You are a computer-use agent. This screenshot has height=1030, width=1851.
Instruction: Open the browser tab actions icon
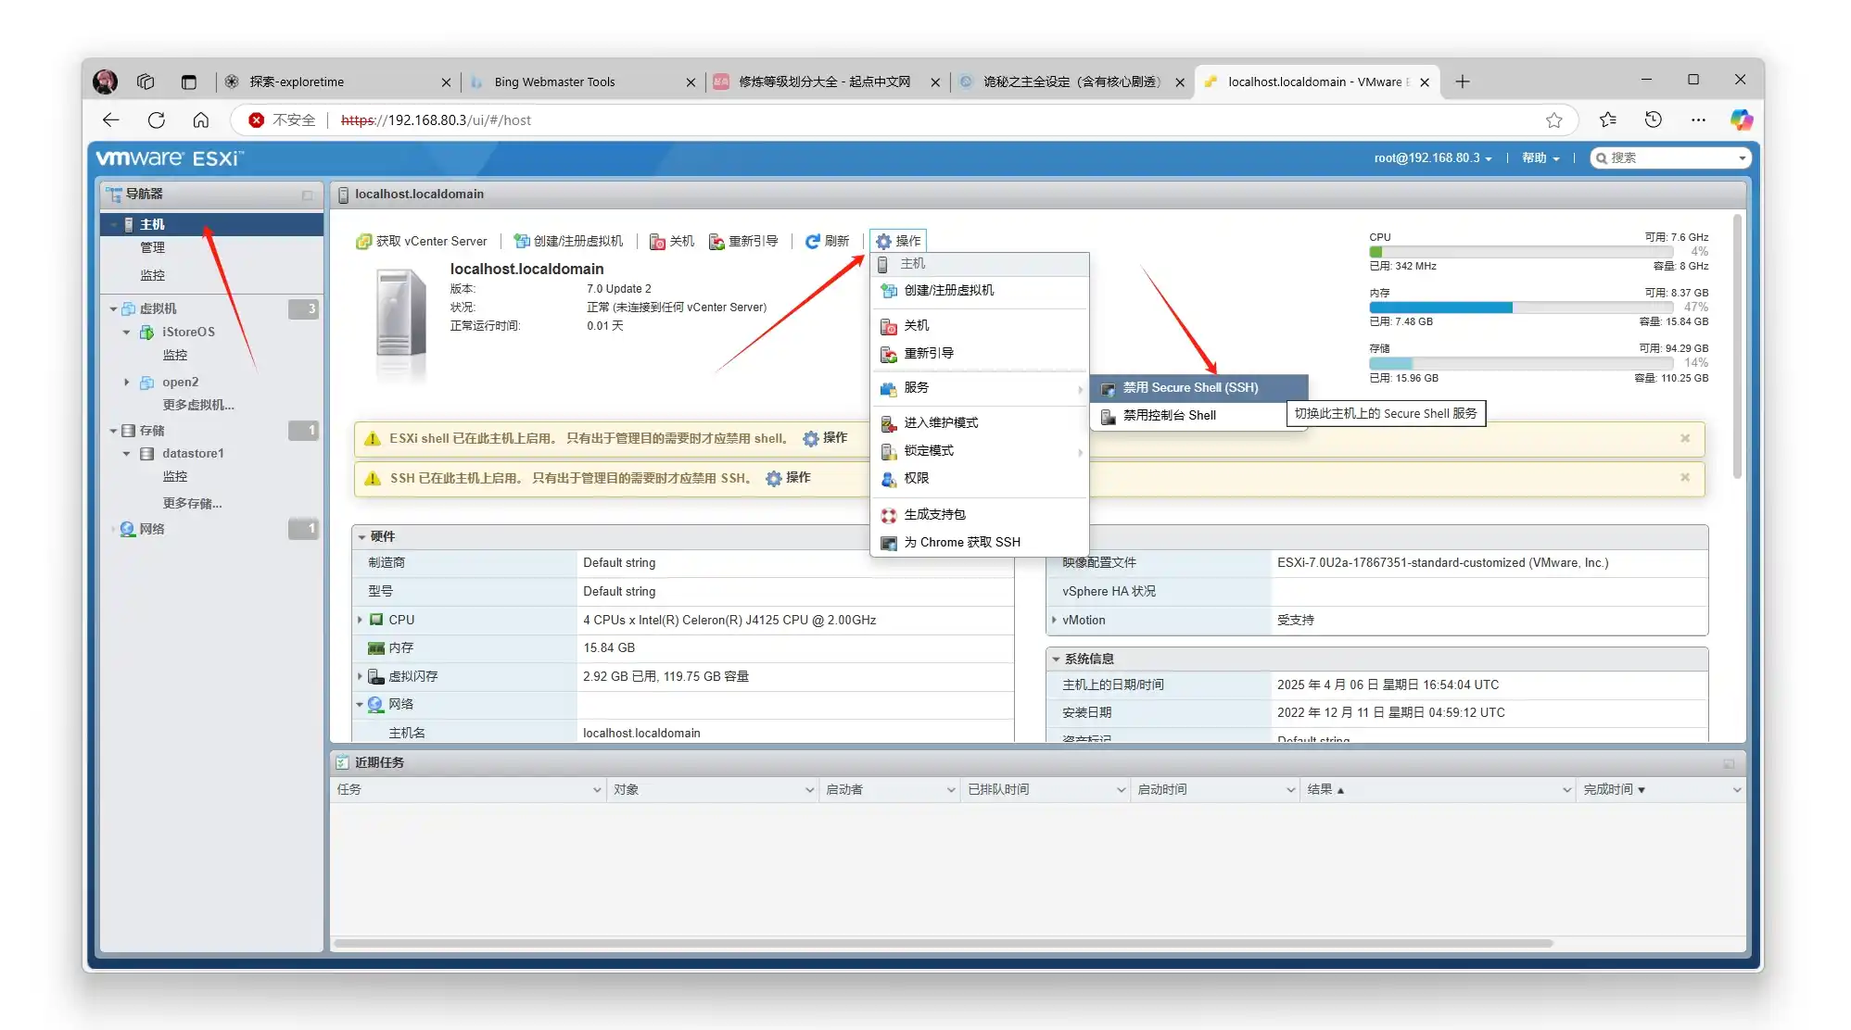[188, 82]
